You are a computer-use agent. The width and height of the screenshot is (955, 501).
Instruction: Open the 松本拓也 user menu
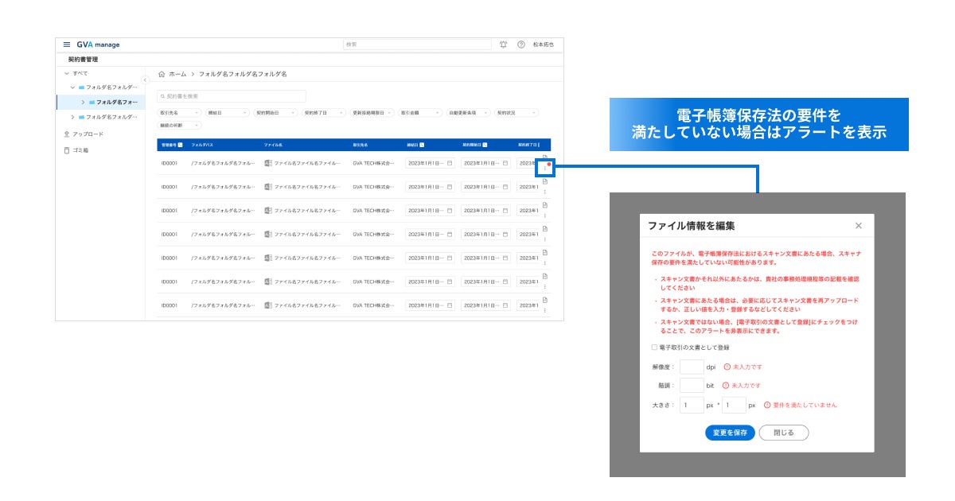544,45
